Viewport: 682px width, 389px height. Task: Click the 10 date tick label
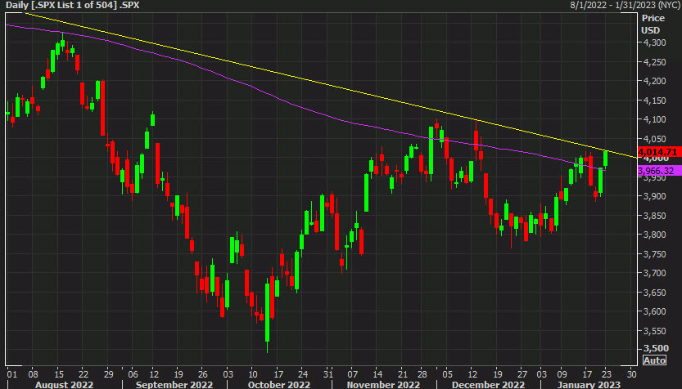point(253,374)
